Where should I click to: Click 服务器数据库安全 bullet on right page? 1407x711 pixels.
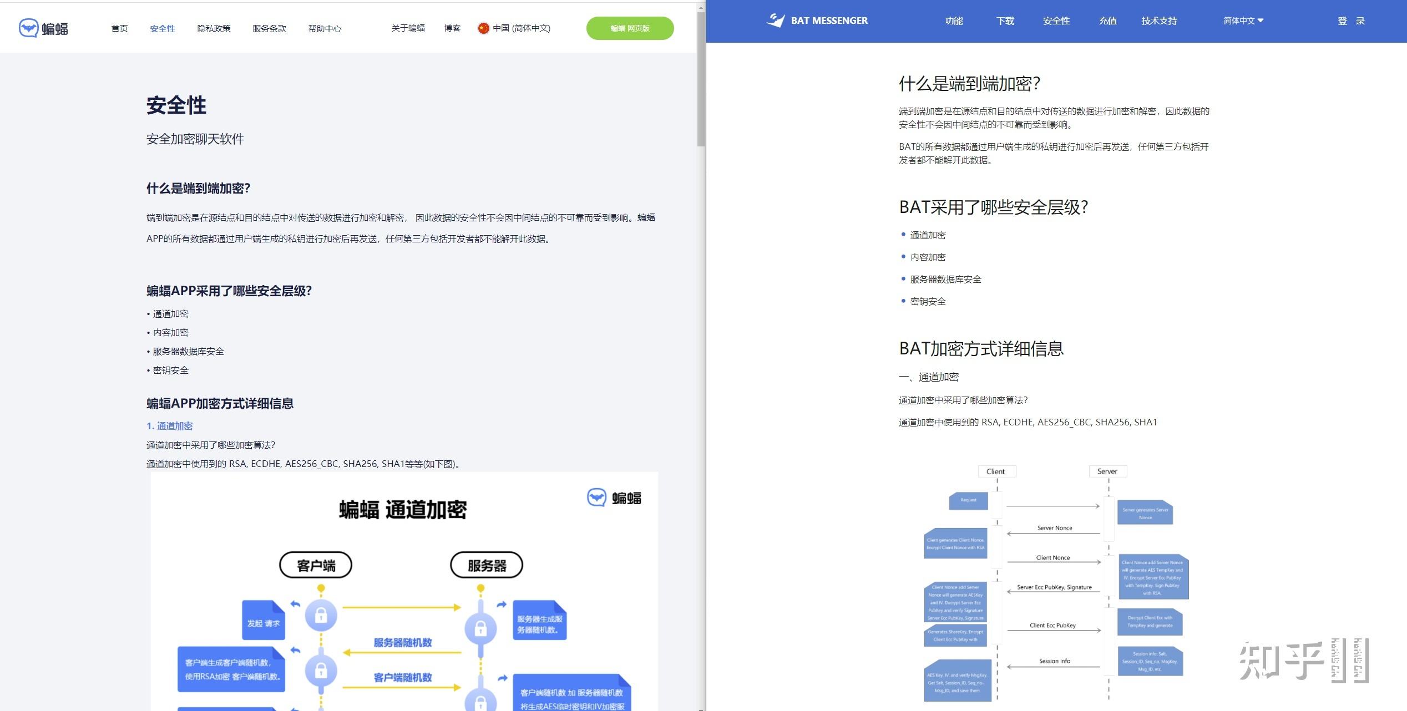pos(945,279)
